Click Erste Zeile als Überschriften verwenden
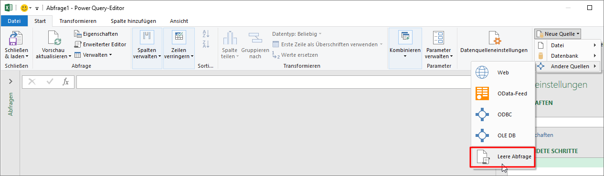 pyautogui.click(x=328, y=44)
